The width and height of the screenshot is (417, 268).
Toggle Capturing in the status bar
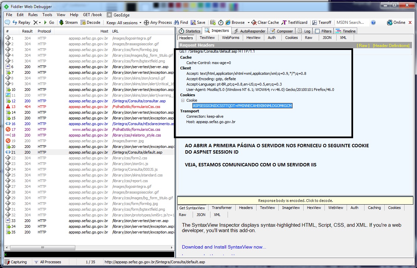tap(16, 262)
